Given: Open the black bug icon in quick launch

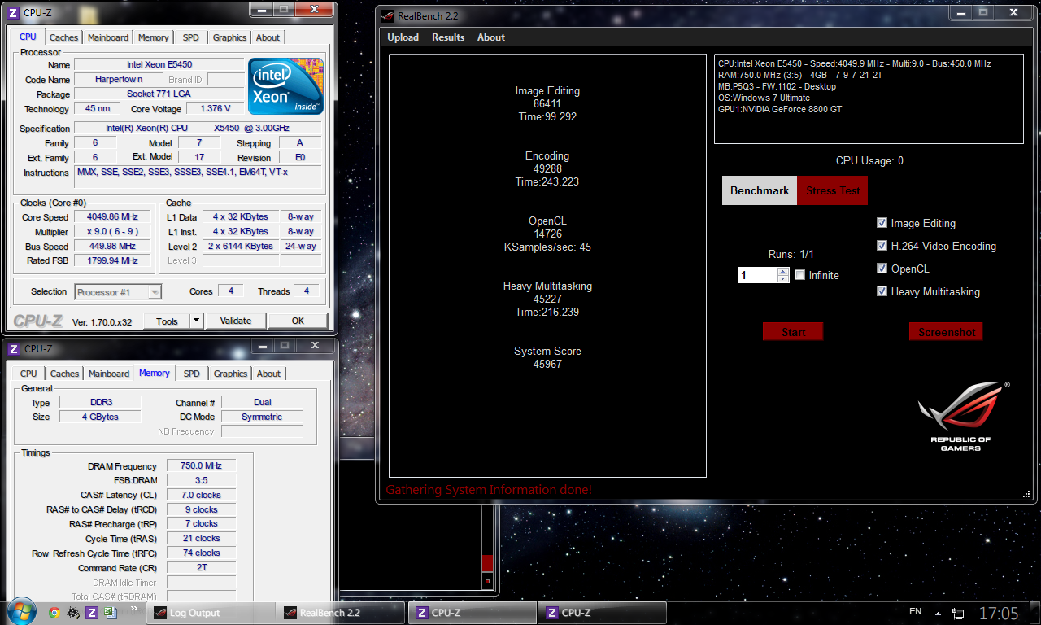Looking at the screenshot, I should click(x=72, y=613).
